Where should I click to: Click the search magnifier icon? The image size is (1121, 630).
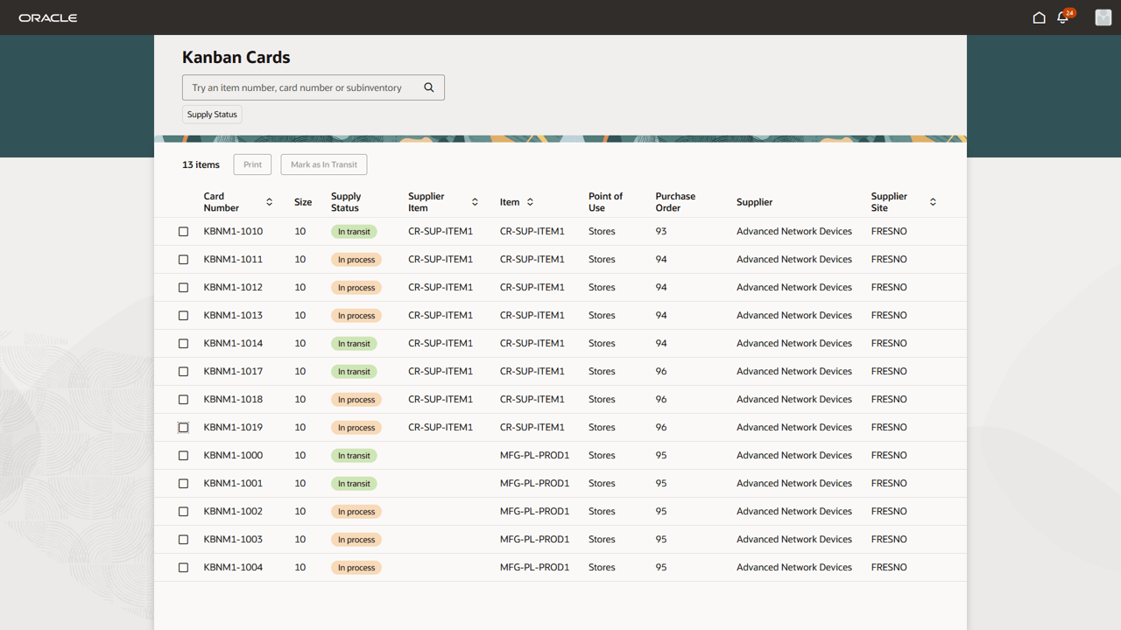429,87
